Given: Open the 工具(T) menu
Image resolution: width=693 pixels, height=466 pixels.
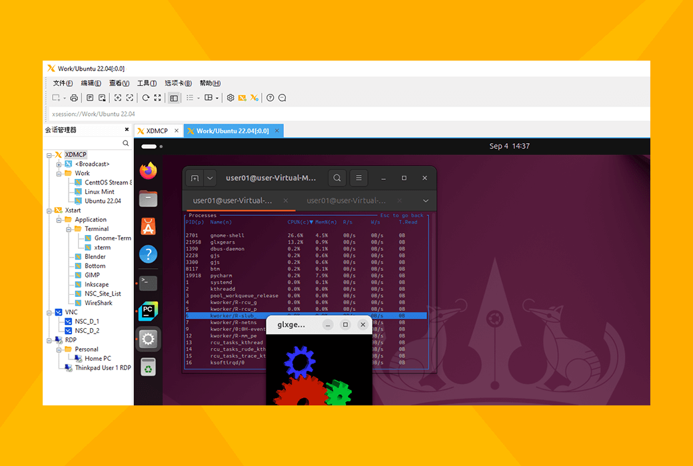Looking at the screenshot, I should pyautogui.click(x=147, y=83).
